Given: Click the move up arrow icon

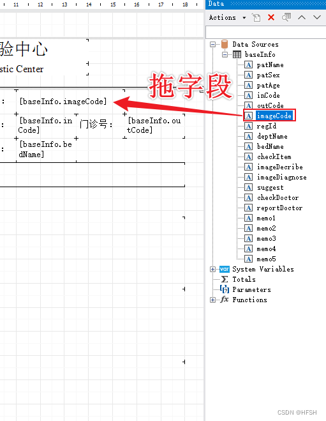Looking at the screenshot, I should 302,17.
